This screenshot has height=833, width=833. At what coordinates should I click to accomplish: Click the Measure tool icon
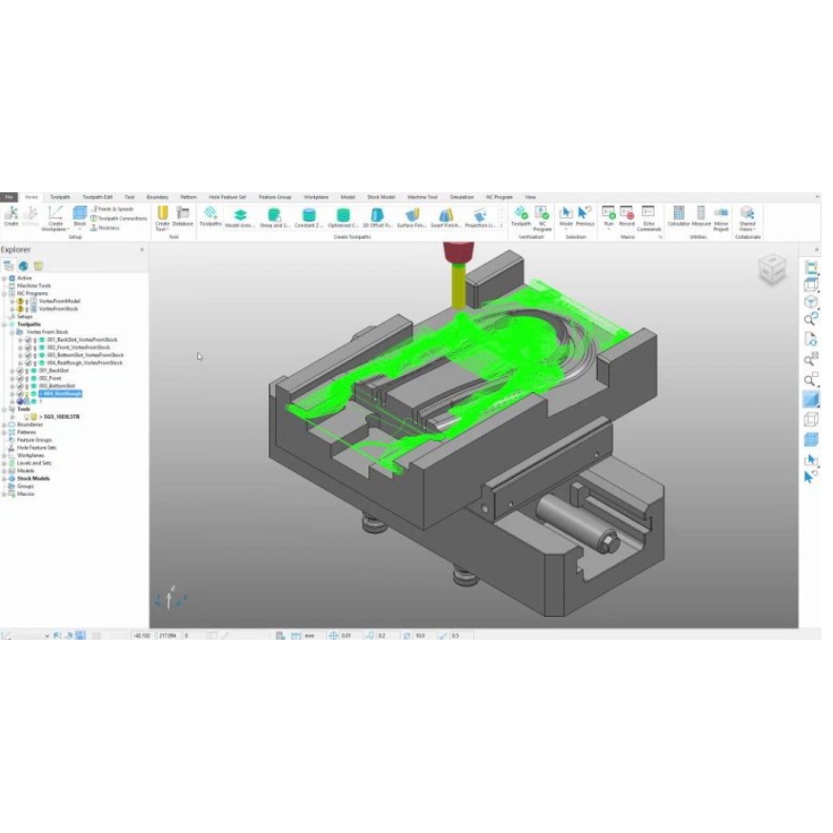[701, 215]
